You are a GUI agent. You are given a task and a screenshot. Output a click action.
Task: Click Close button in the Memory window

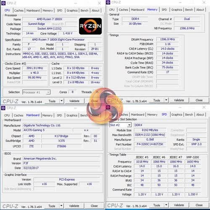(x=199, y=100)
